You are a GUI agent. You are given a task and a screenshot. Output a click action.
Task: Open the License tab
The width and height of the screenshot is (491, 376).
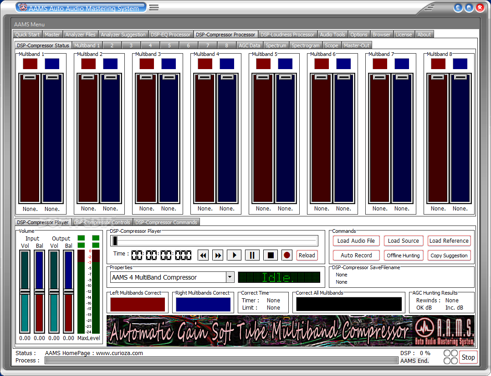click(404, 35)
